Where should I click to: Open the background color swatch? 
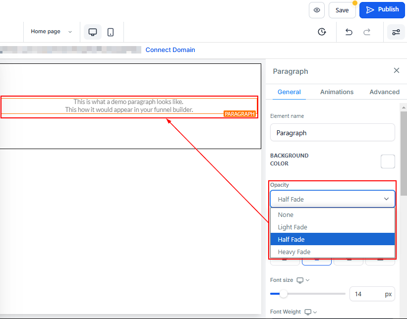[387, 161]
